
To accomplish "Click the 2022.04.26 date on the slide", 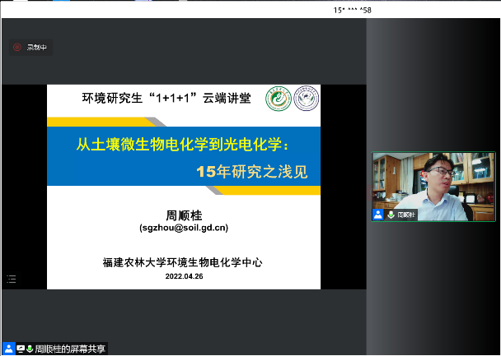I will click(184, 276).
